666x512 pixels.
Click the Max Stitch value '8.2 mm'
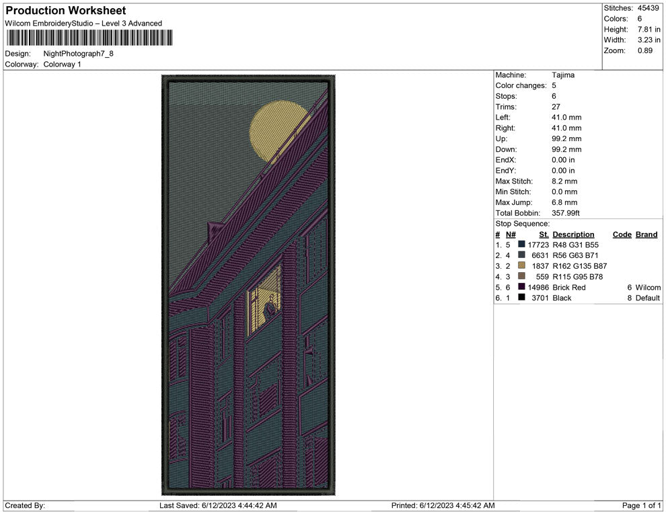(x=564, y=181)
